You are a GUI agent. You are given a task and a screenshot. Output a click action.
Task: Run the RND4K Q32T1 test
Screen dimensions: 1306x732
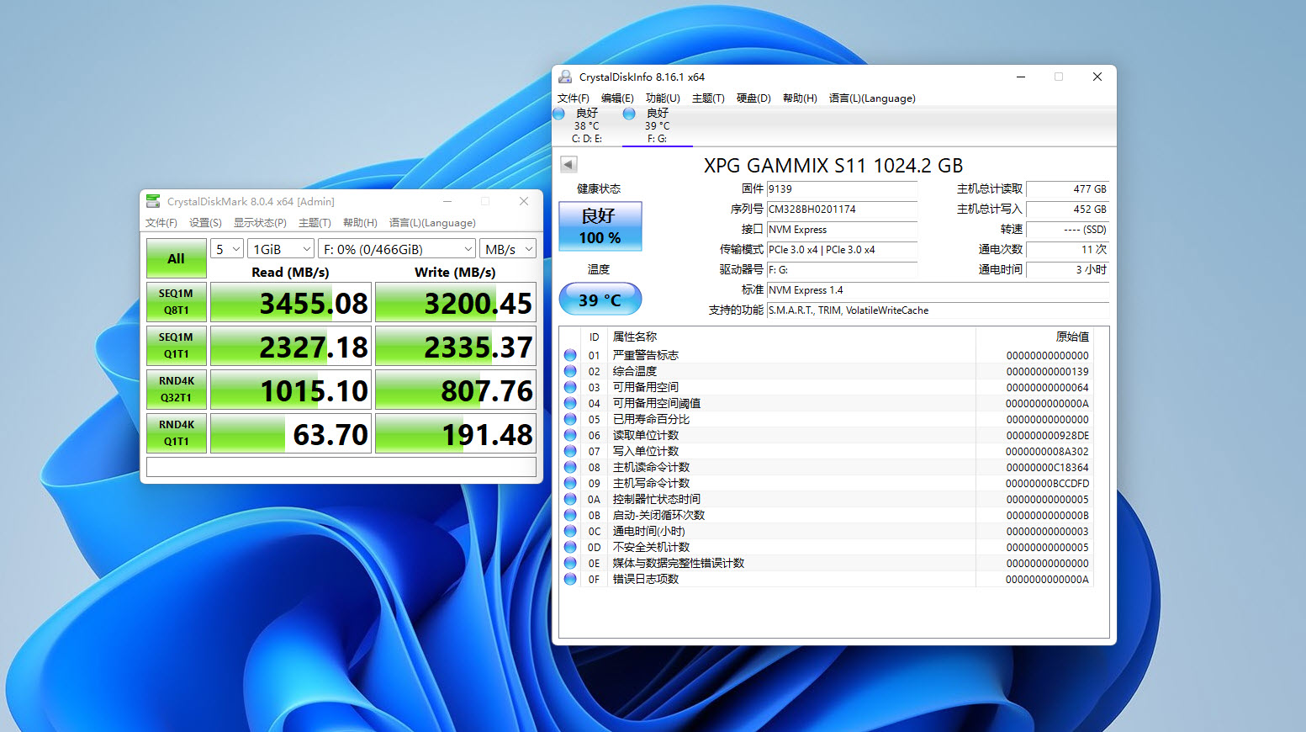176,389
